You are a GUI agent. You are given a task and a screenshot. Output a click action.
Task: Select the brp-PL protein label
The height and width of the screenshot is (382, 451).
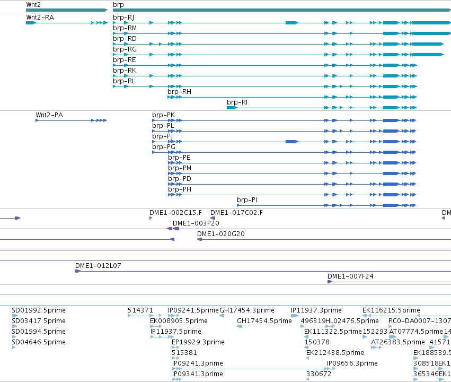coord(163,126)
